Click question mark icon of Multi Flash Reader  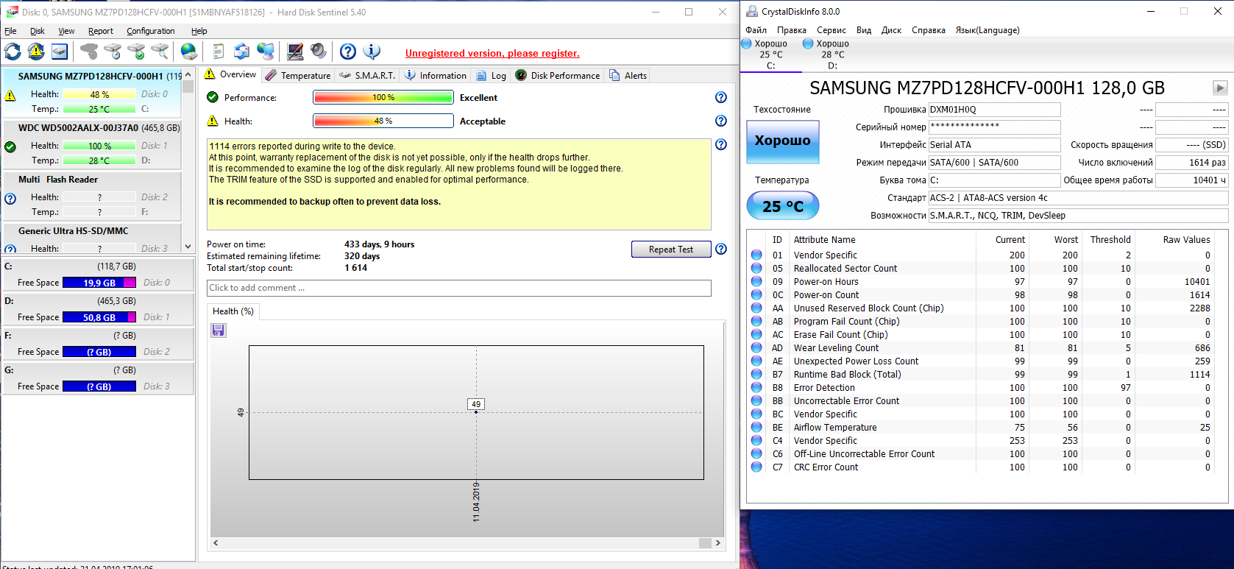tap(10, 198)
